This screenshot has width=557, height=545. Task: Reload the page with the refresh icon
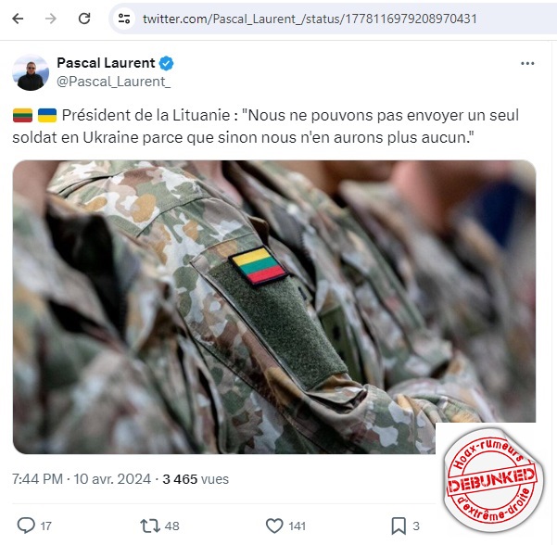point(84,19)
